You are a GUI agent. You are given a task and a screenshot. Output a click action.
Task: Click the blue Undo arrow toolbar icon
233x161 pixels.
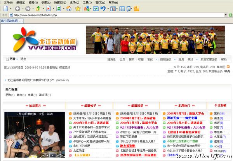point(103,9)
